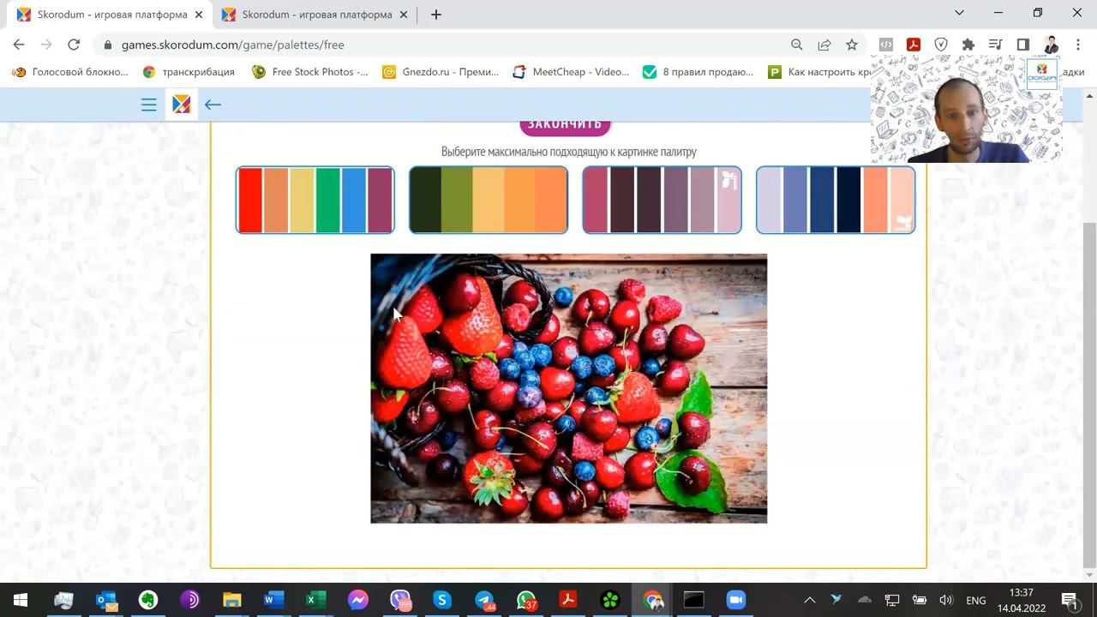This screenshot has height=617, width=1097.
Task: Launch Word from the taskbar
Action: click(x=274, y=600)
